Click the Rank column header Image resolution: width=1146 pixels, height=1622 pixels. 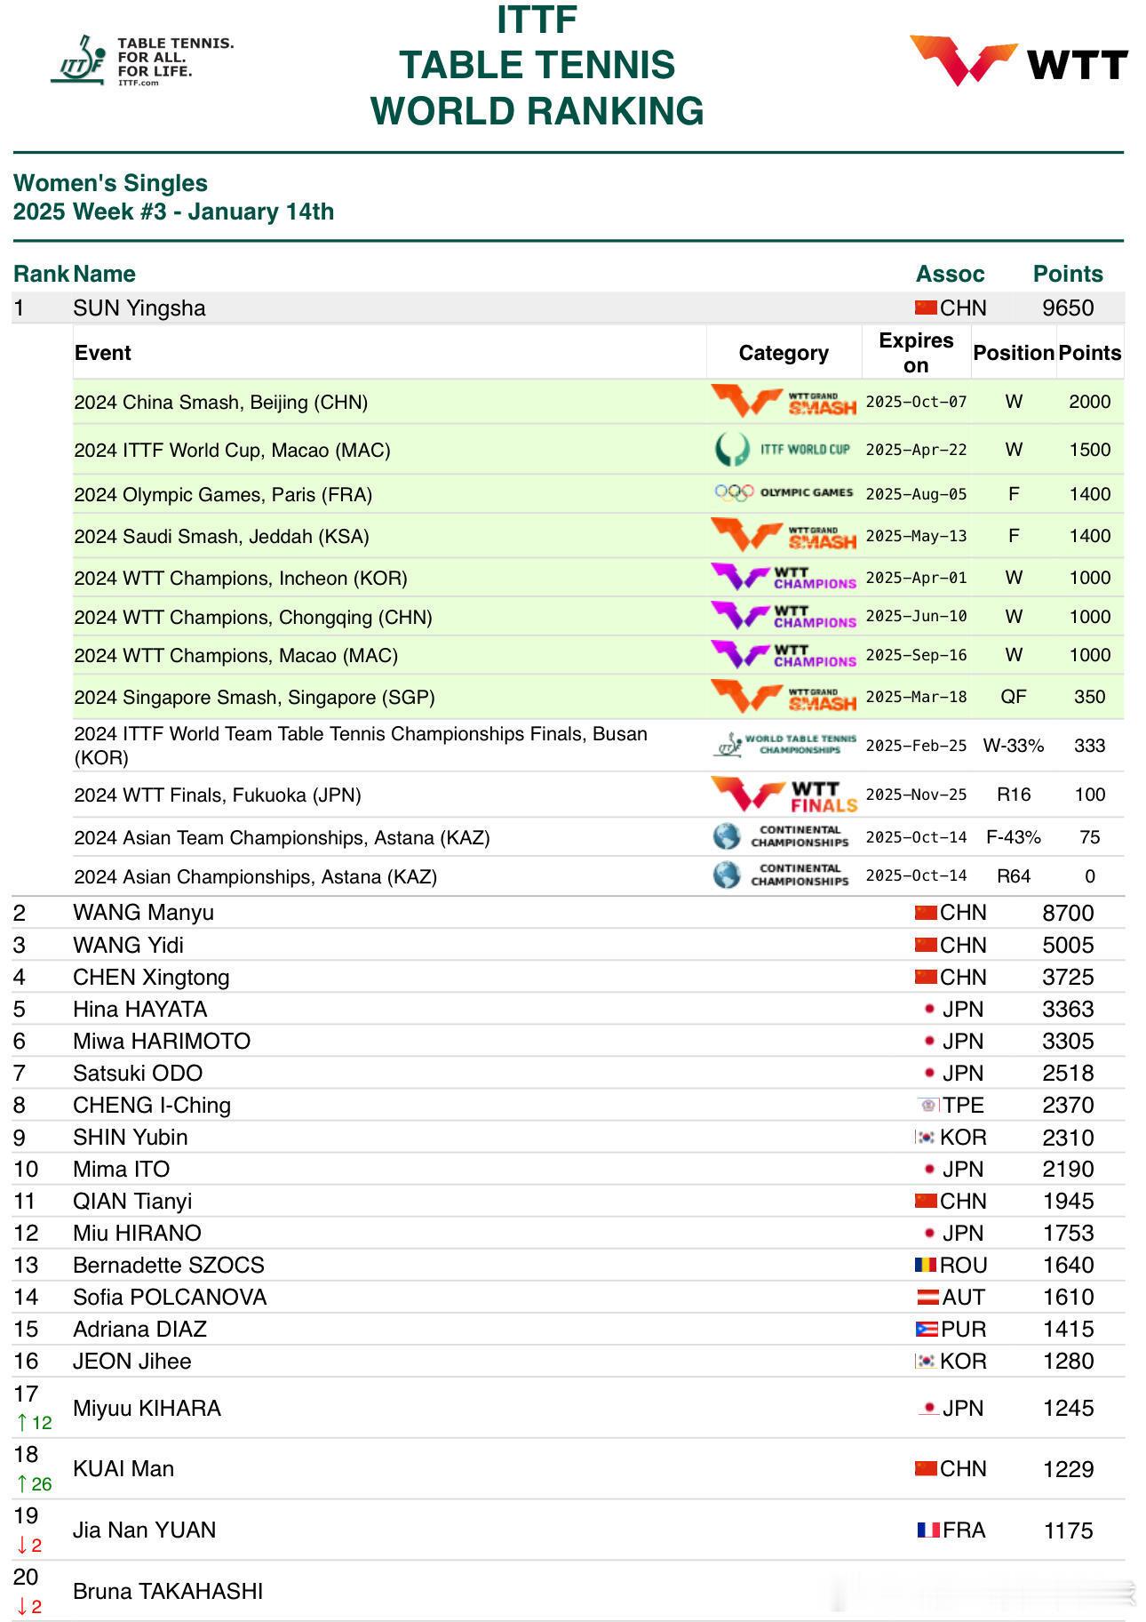41,274
